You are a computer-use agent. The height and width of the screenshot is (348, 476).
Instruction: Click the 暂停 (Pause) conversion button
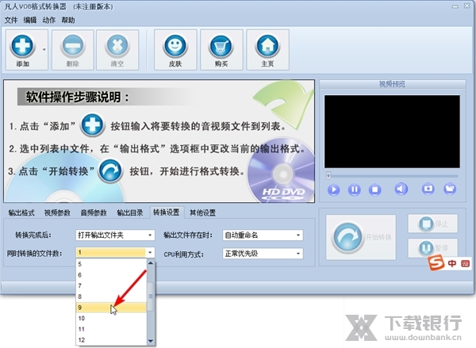click(x=432, y=248)
